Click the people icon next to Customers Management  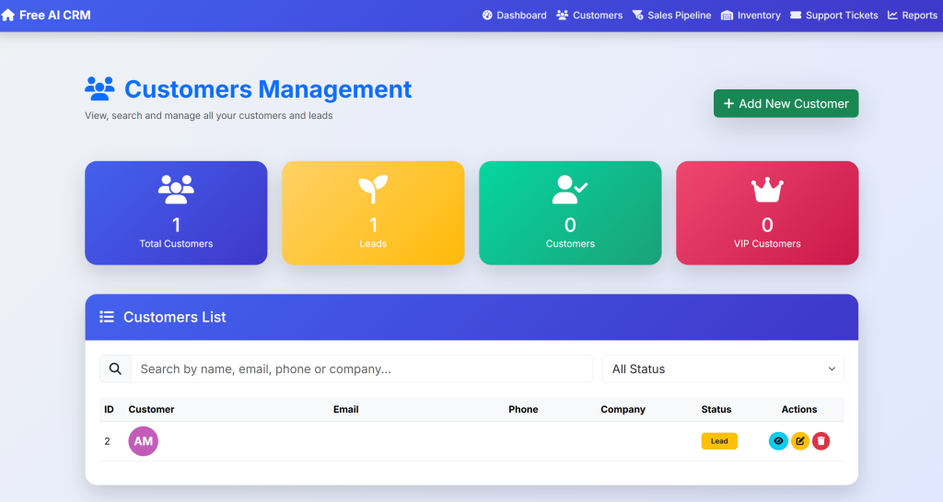click(99, 89)
